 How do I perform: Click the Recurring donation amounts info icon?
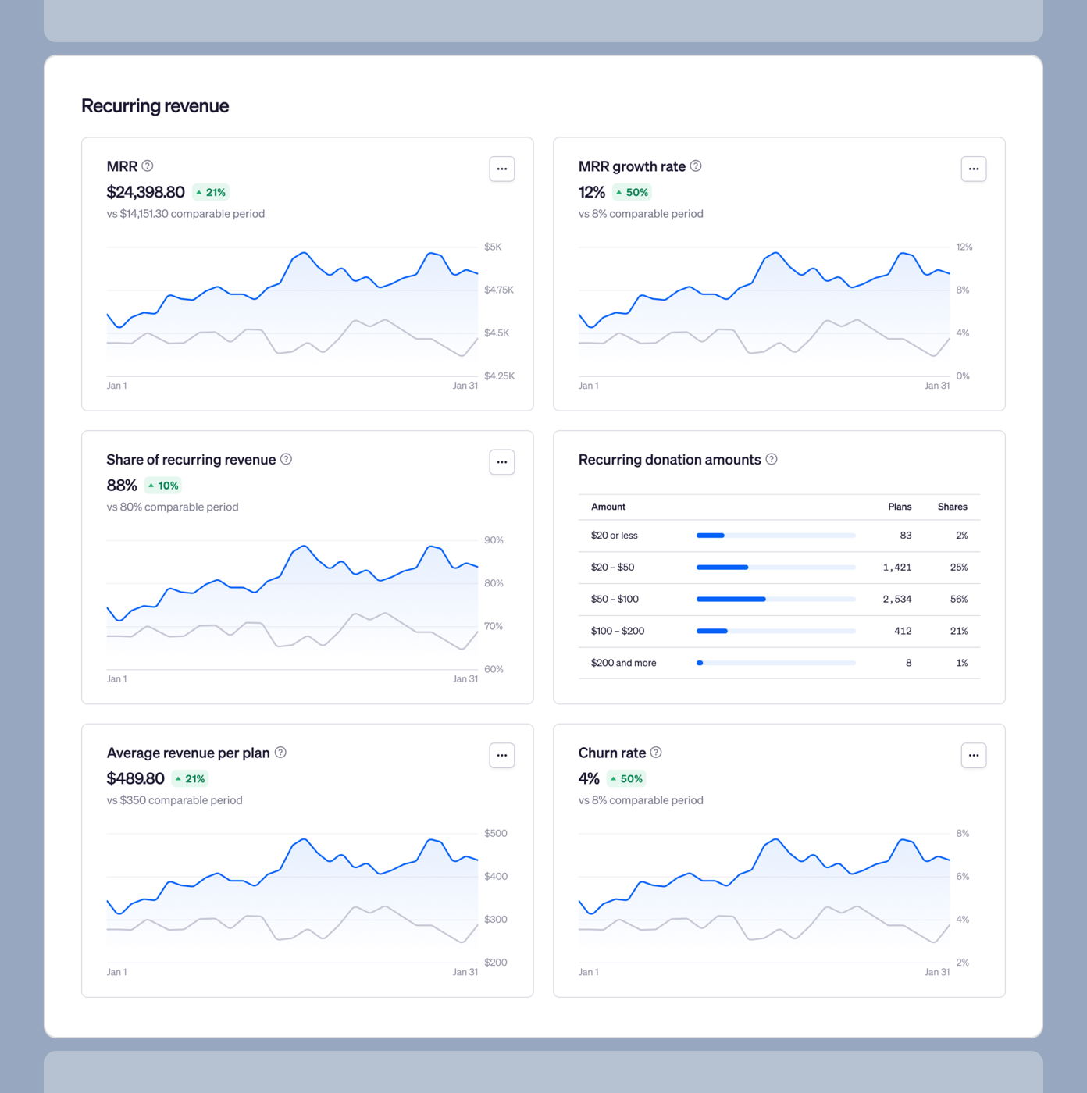click(x=772, y=460)
